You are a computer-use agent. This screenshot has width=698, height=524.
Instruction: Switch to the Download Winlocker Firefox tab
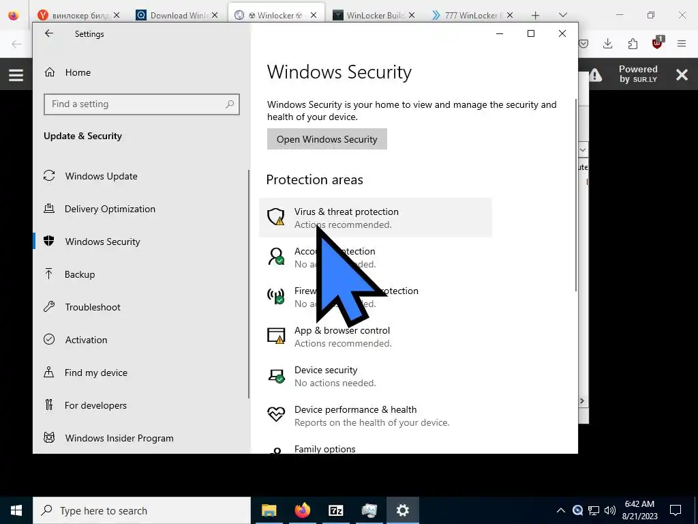point(178,15)
